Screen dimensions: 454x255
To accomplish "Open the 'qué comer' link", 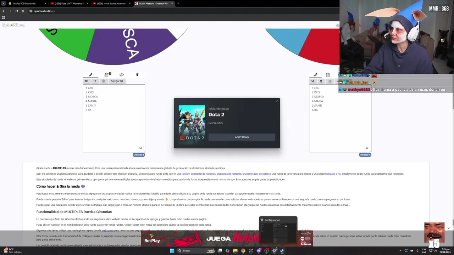I will click(x=107, y=230).
